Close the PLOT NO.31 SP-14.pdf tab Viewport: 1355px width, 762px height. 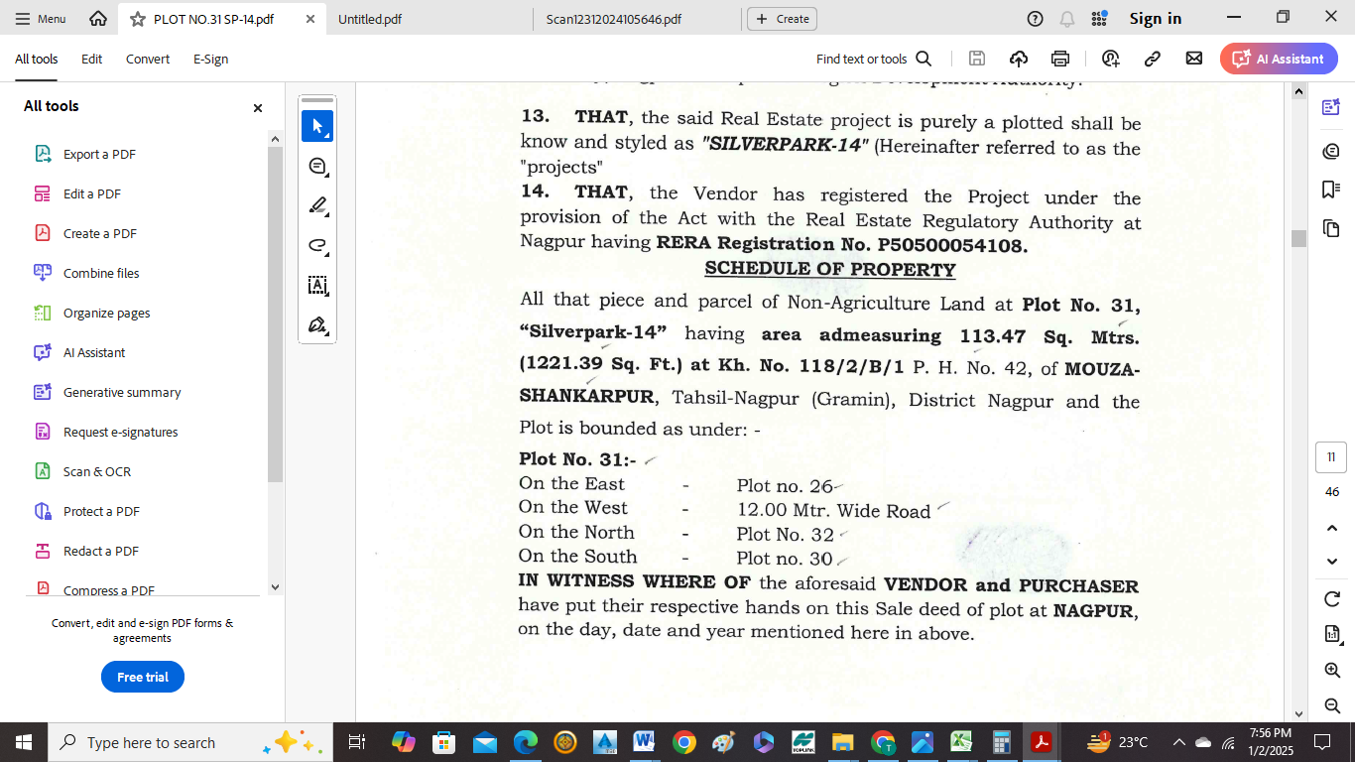(310, 19)
